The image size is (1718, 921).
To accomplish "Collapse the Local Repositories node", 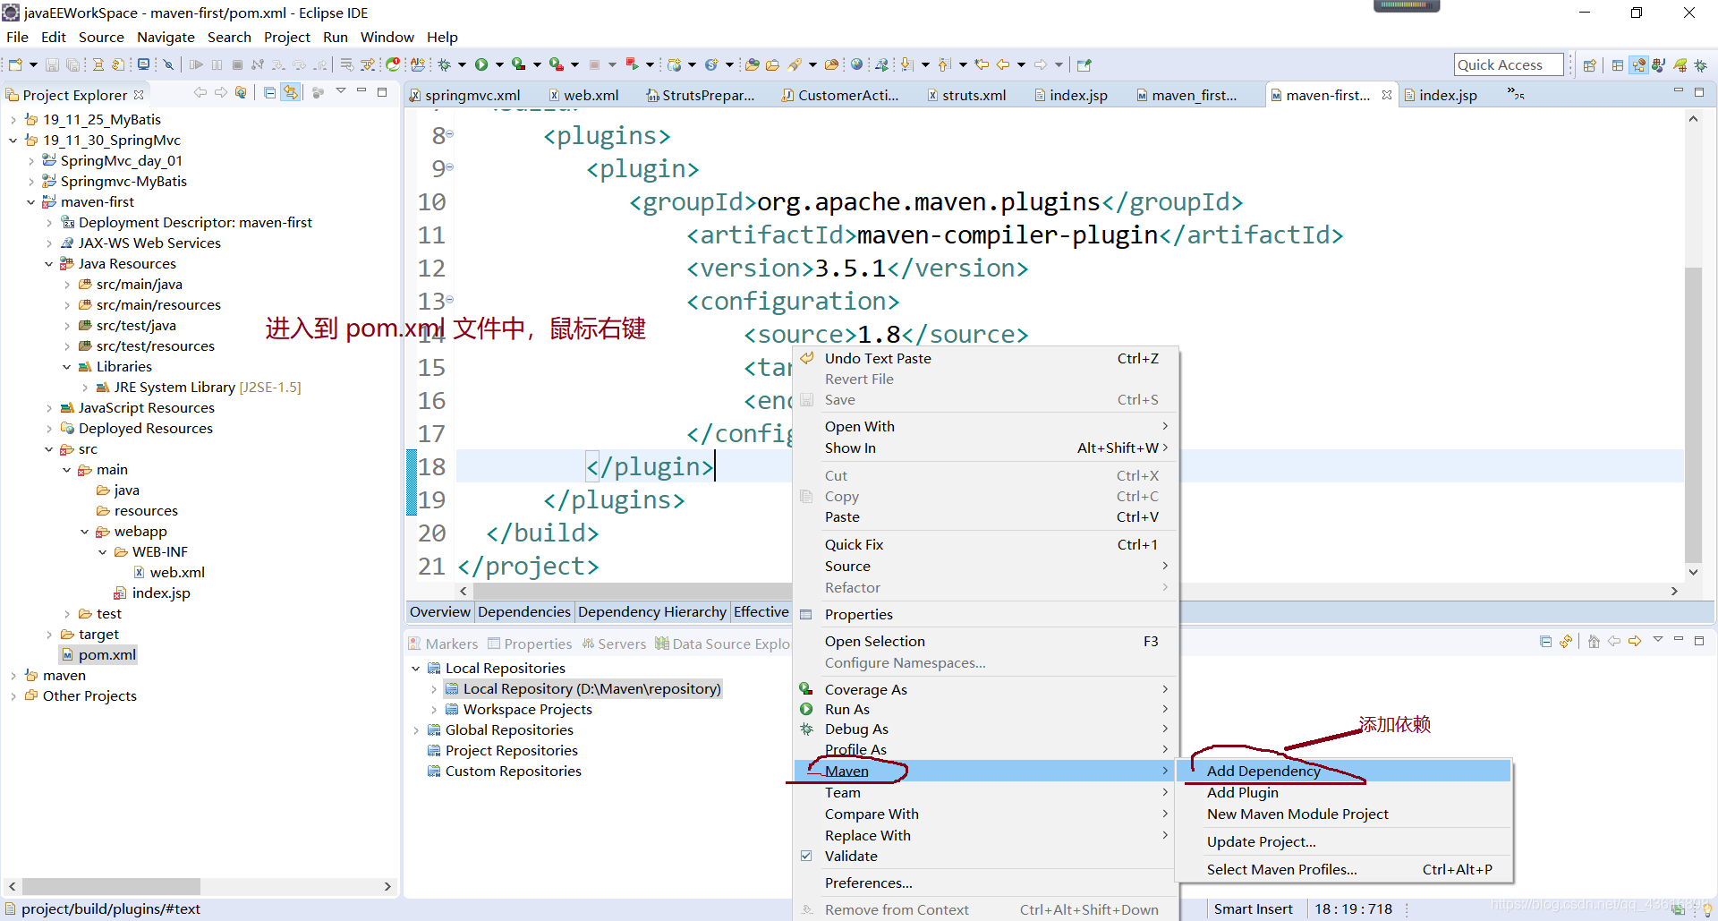I will pyautogui.click(x=415, y=669).
